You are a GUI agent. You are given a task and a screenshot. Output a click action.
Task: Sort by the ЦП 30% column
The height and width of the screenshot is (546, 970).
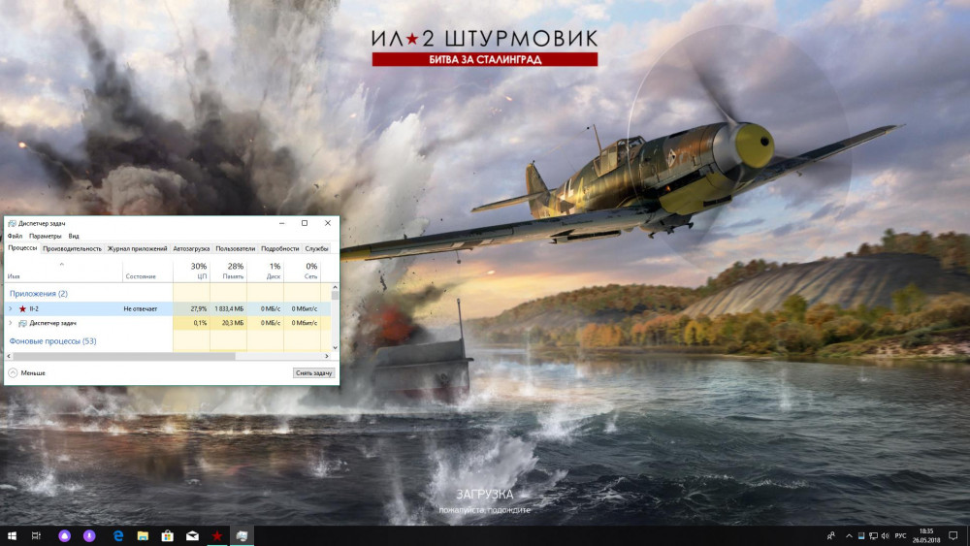point(191,271)
